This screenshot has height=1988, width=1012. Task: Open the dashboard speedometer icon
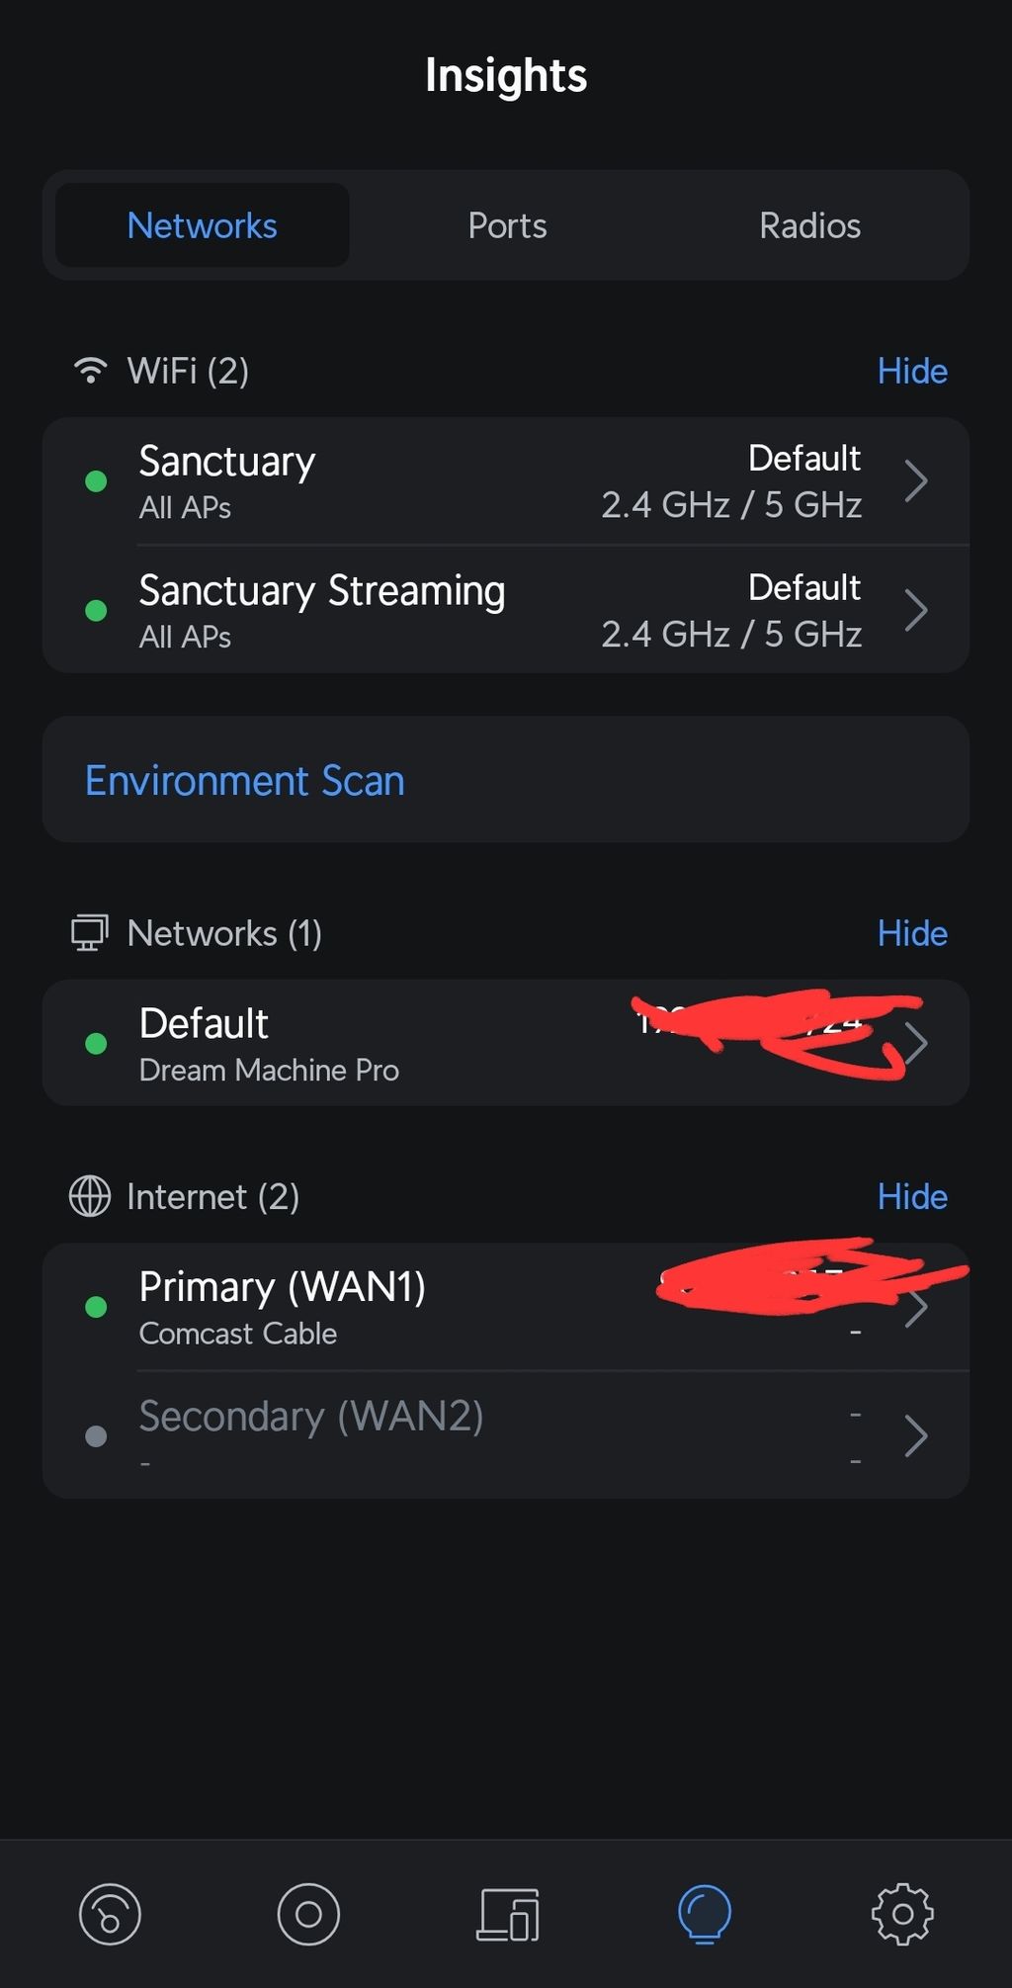pos(110,1915)
